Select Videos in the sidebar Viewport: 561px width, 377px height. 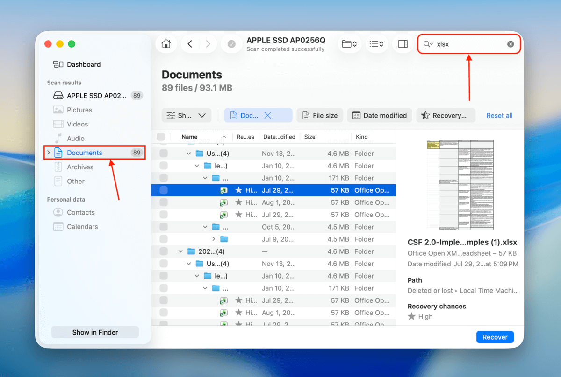78,124
